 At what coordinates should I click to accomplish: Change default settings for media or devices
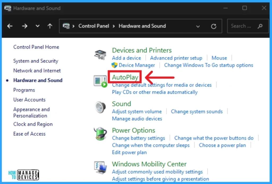click(x=162, y=85)
